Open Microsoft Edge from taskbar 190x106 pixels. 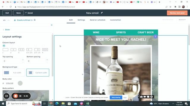57,103
